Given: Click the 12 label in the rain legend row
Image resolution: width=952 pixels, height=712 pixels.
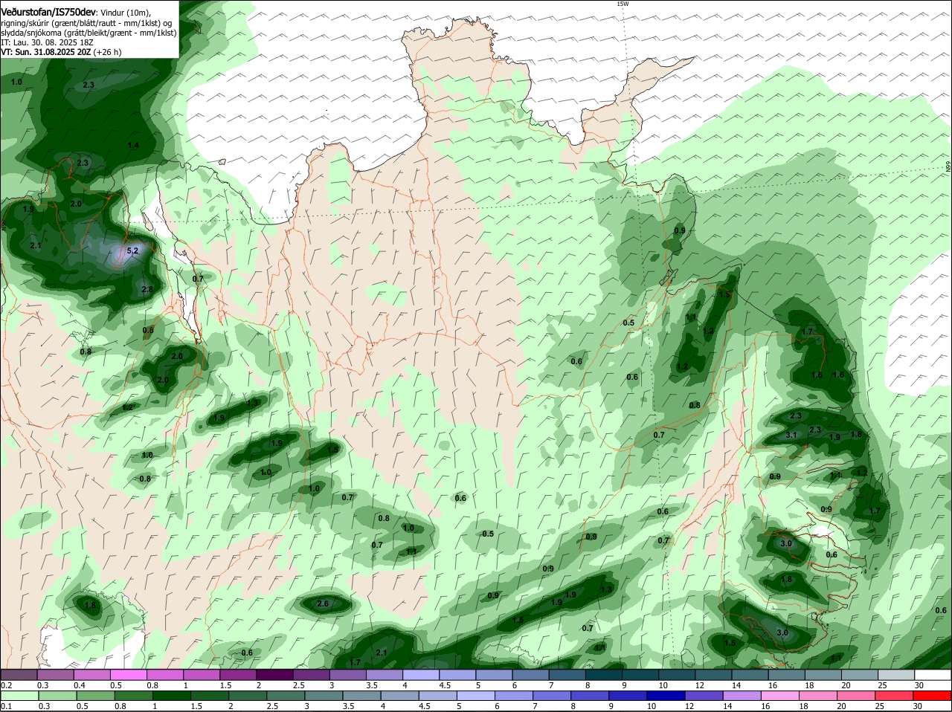Looking at the screenshot, I should 689,706.
